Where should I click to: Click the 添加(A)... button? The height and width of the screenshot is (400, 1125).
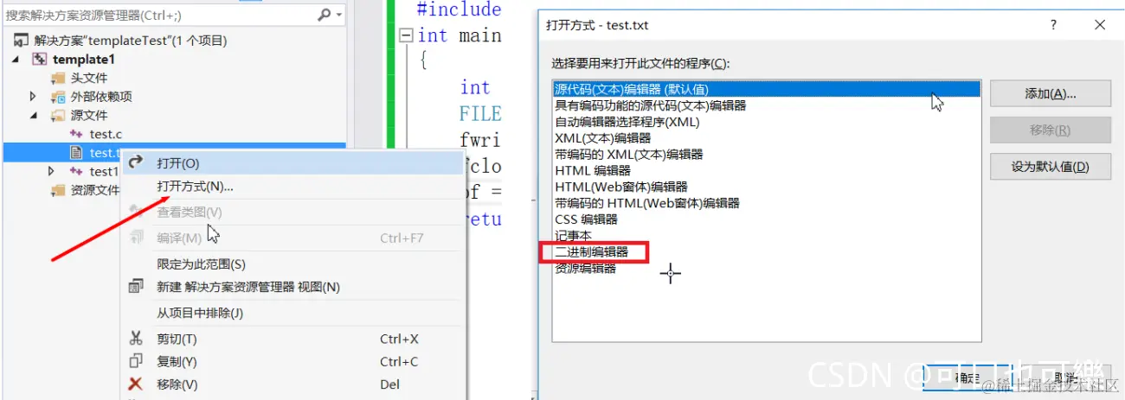click(1050, 93)
